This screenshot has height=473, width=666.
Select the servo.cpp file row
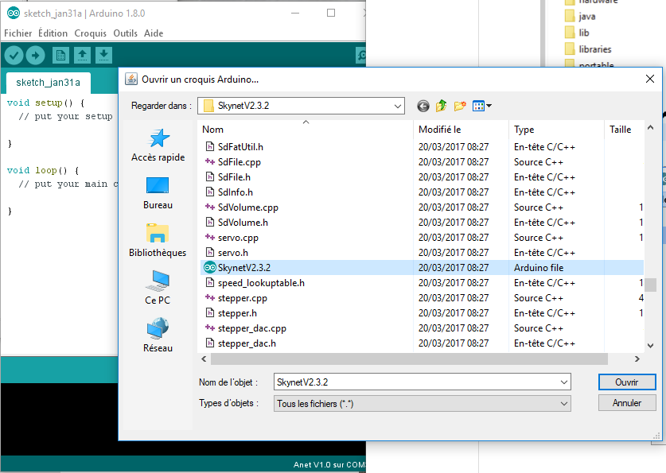[423, 238]
